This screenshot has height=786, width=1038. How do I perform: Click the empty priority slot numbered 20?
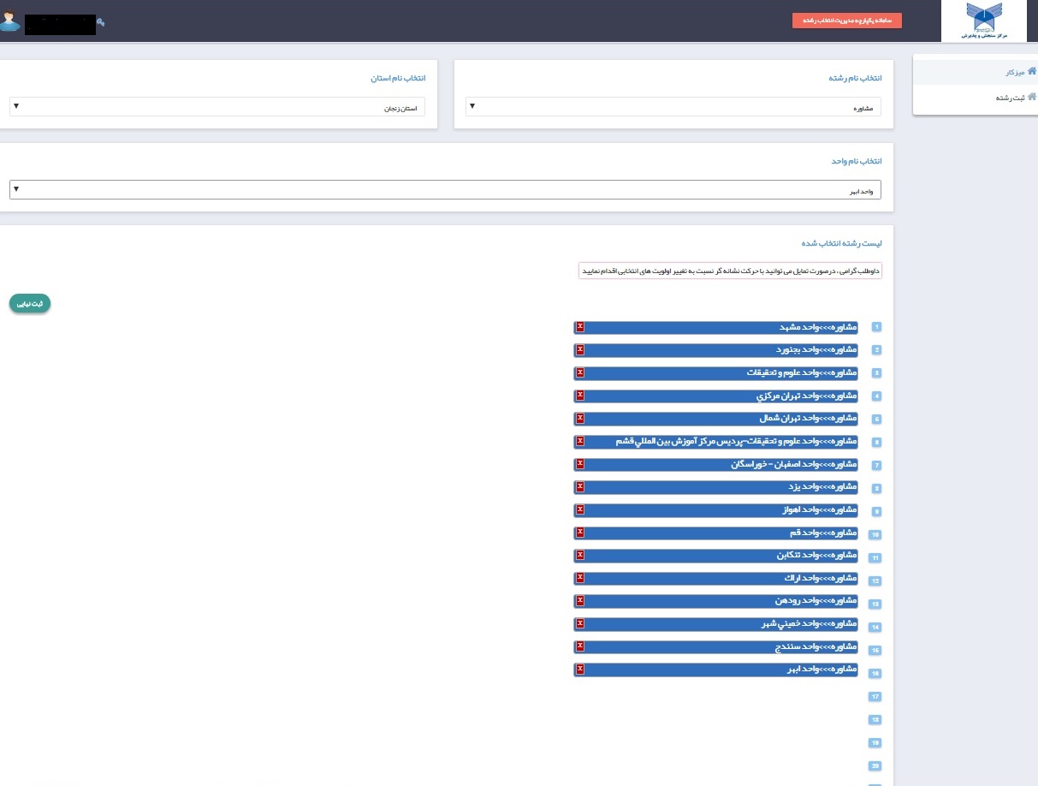[875, 766]
